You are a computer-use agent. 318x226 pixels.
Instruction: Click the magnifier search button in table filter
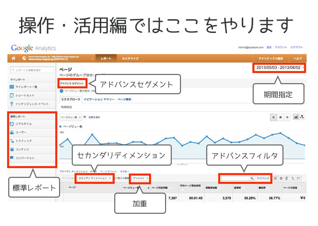click(252, 178)
